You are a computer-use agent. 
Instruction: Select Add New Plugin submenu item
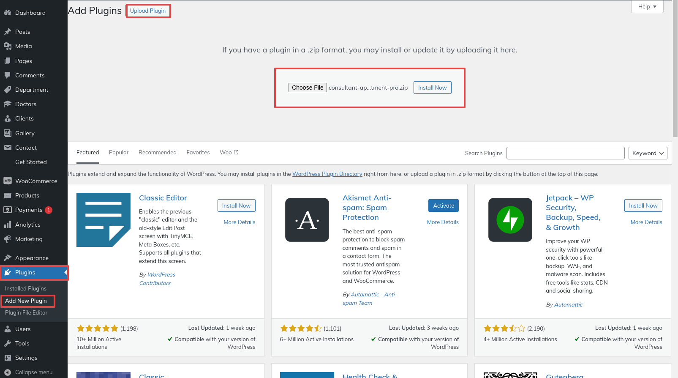coord(26,301)
